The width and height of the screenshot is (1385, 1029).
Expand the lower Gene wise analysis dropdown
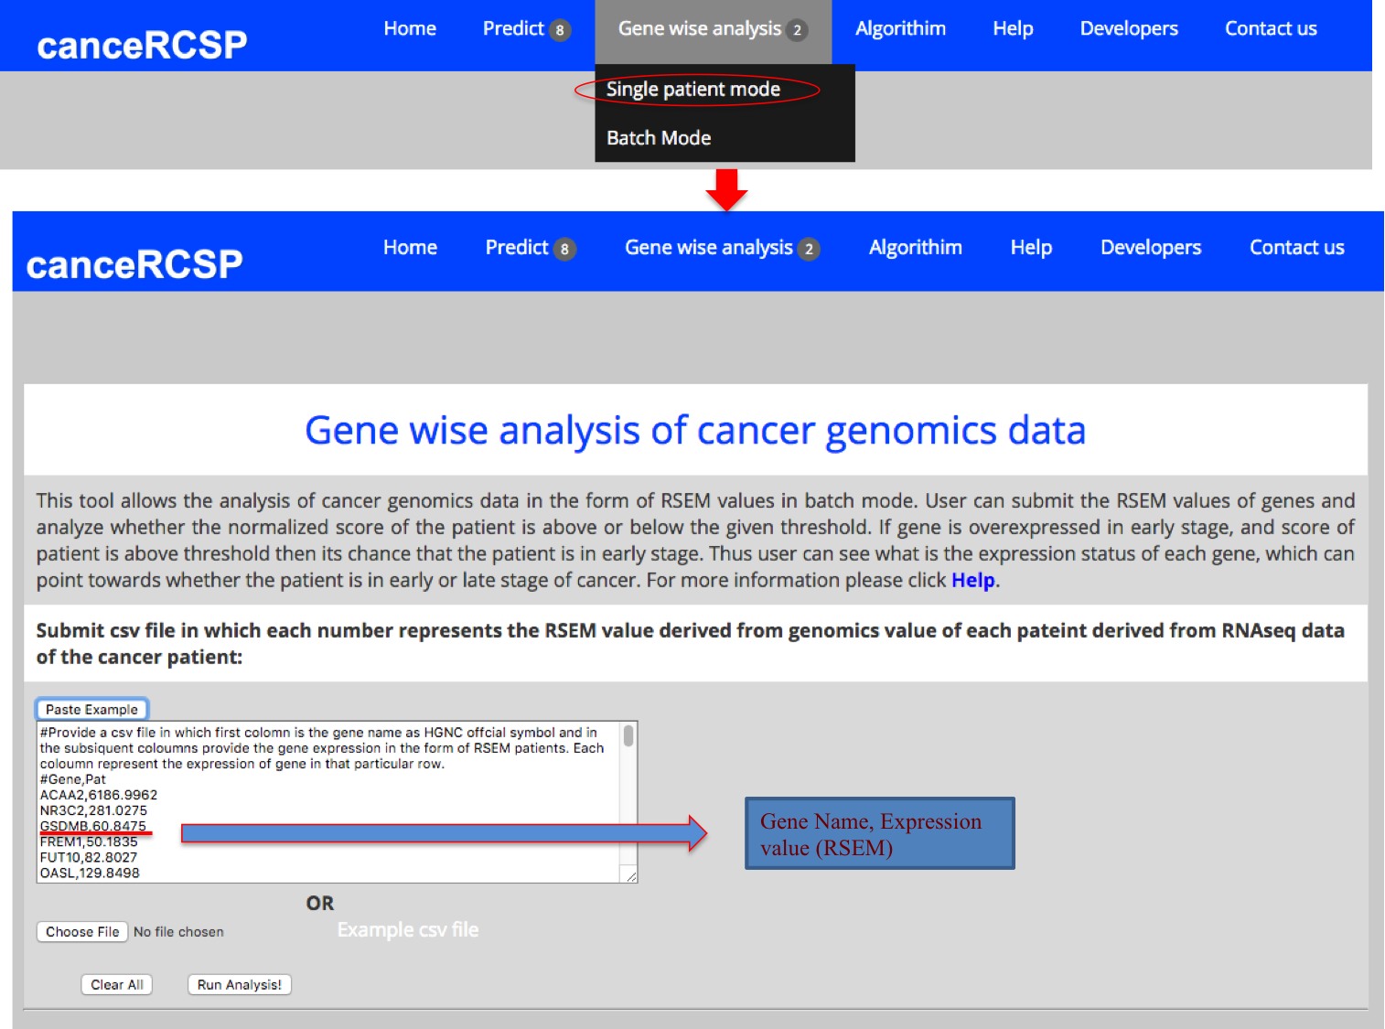click(709, 248)
